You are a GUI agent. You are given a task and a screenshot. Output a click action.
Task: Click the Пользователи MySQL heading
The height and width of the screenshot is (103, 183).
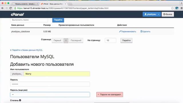[32, 57]
